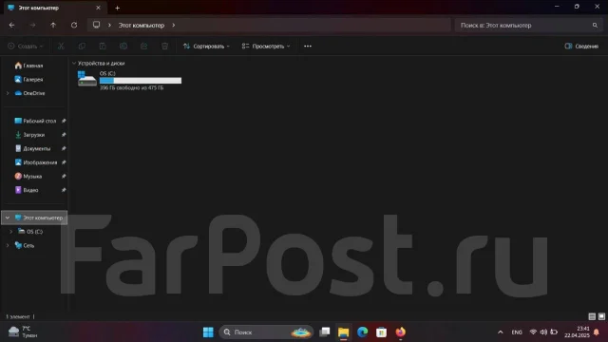Click the search magnifier icon
The width and height of the screenshot is (608, 342).
tap(595, 26)
